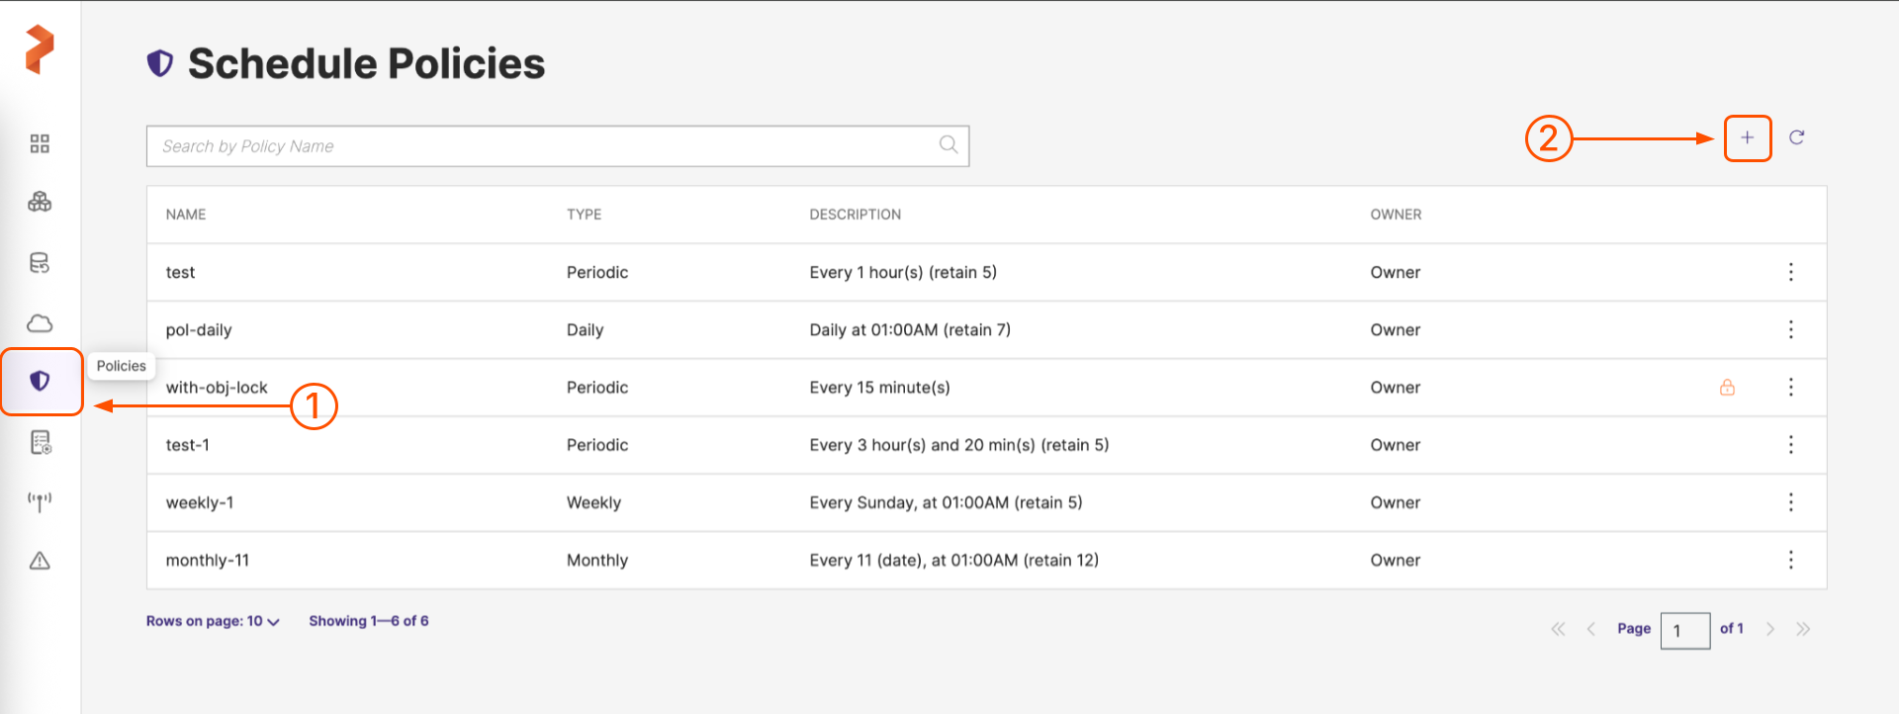Click the search magnifier icon
Screen dimensions: 1899x714
coord(948,145)
